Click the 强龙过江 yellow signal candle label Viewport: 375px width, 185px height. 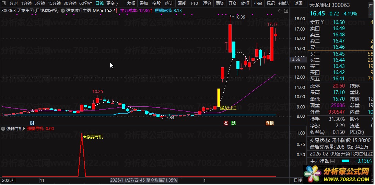228,108
